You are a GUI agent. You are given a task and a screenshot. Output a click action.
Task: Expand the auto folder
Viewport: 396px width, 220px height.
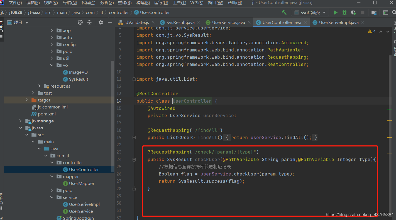[52, 37]
